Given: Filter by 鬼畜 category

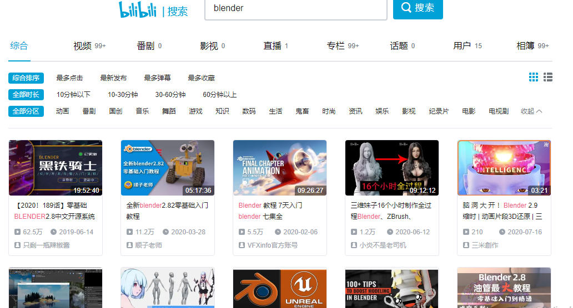Looking at the screenshot, I should coord(302,111).
